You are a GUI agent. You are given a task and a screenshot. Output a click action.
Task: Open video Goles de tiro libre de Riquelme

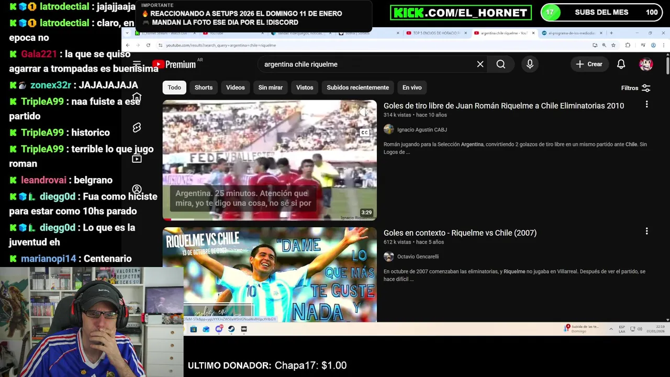pyautogui.click(x=504, y=106)
